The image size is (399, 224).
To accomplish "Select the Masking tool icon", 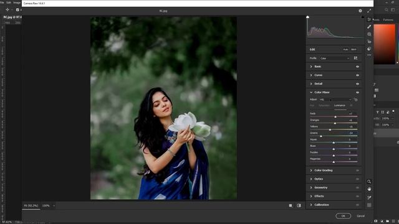I will [x=369, y=34].
